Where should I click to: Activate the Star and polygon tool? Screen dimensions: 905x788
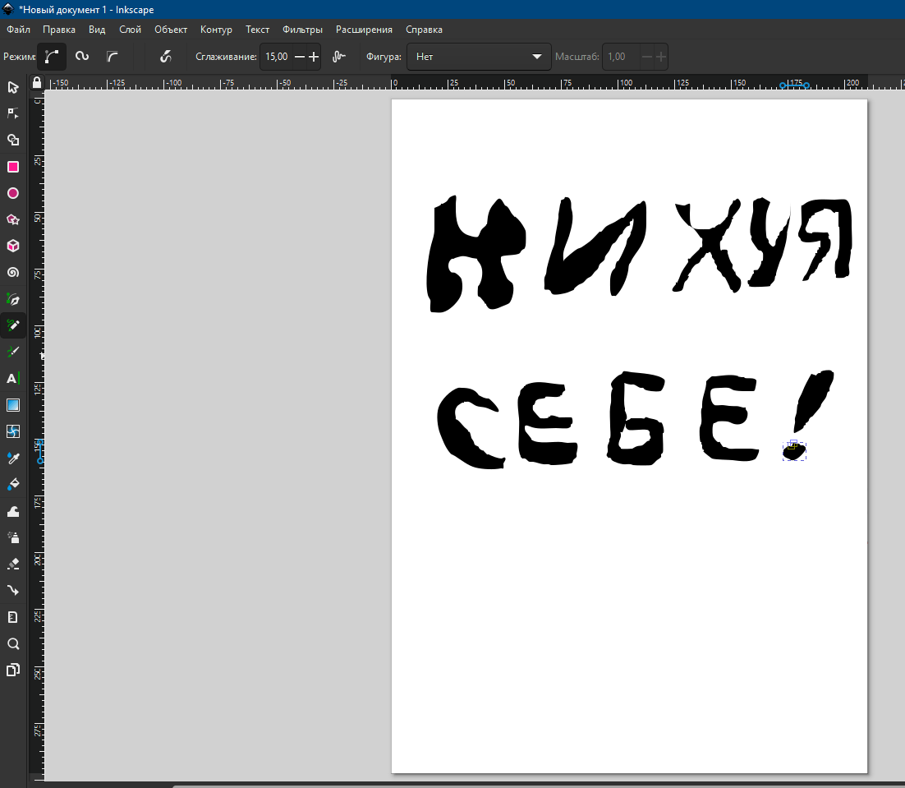[13, 219]
